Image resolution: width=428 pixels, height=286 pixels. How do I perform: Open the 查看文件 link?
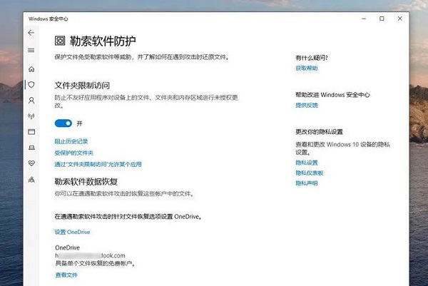[x=66, y=275]
